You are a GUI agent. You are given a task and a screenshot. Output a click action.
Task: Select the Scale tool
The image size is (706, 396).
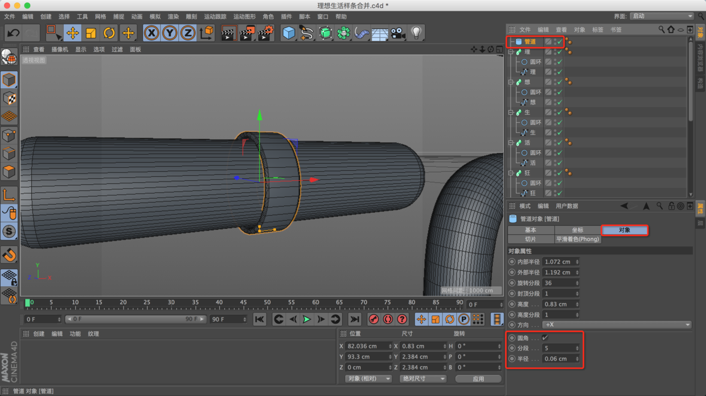coord(91,33)
